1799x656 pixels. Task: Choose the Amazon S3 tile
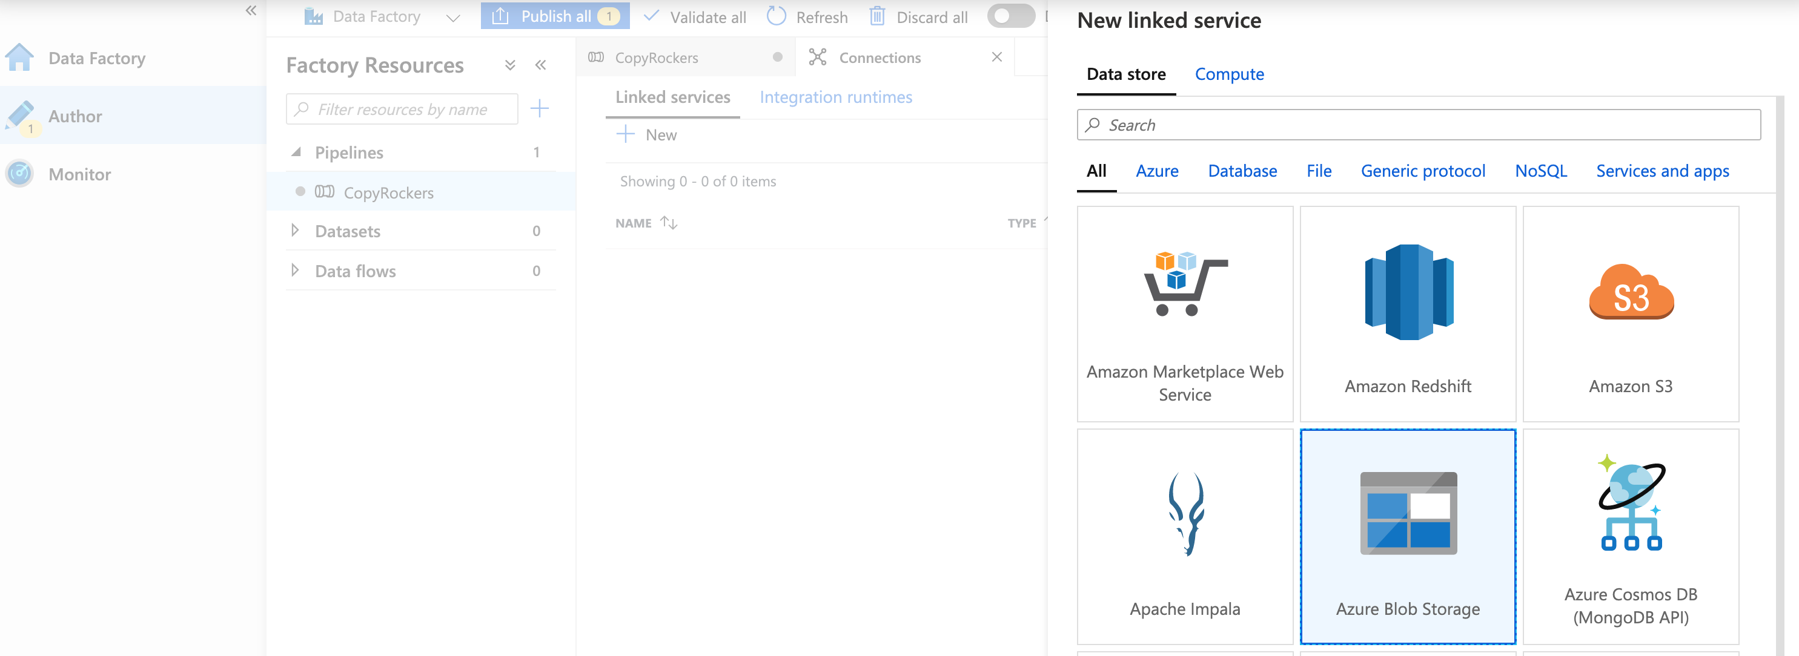[x=1630, y=313]
